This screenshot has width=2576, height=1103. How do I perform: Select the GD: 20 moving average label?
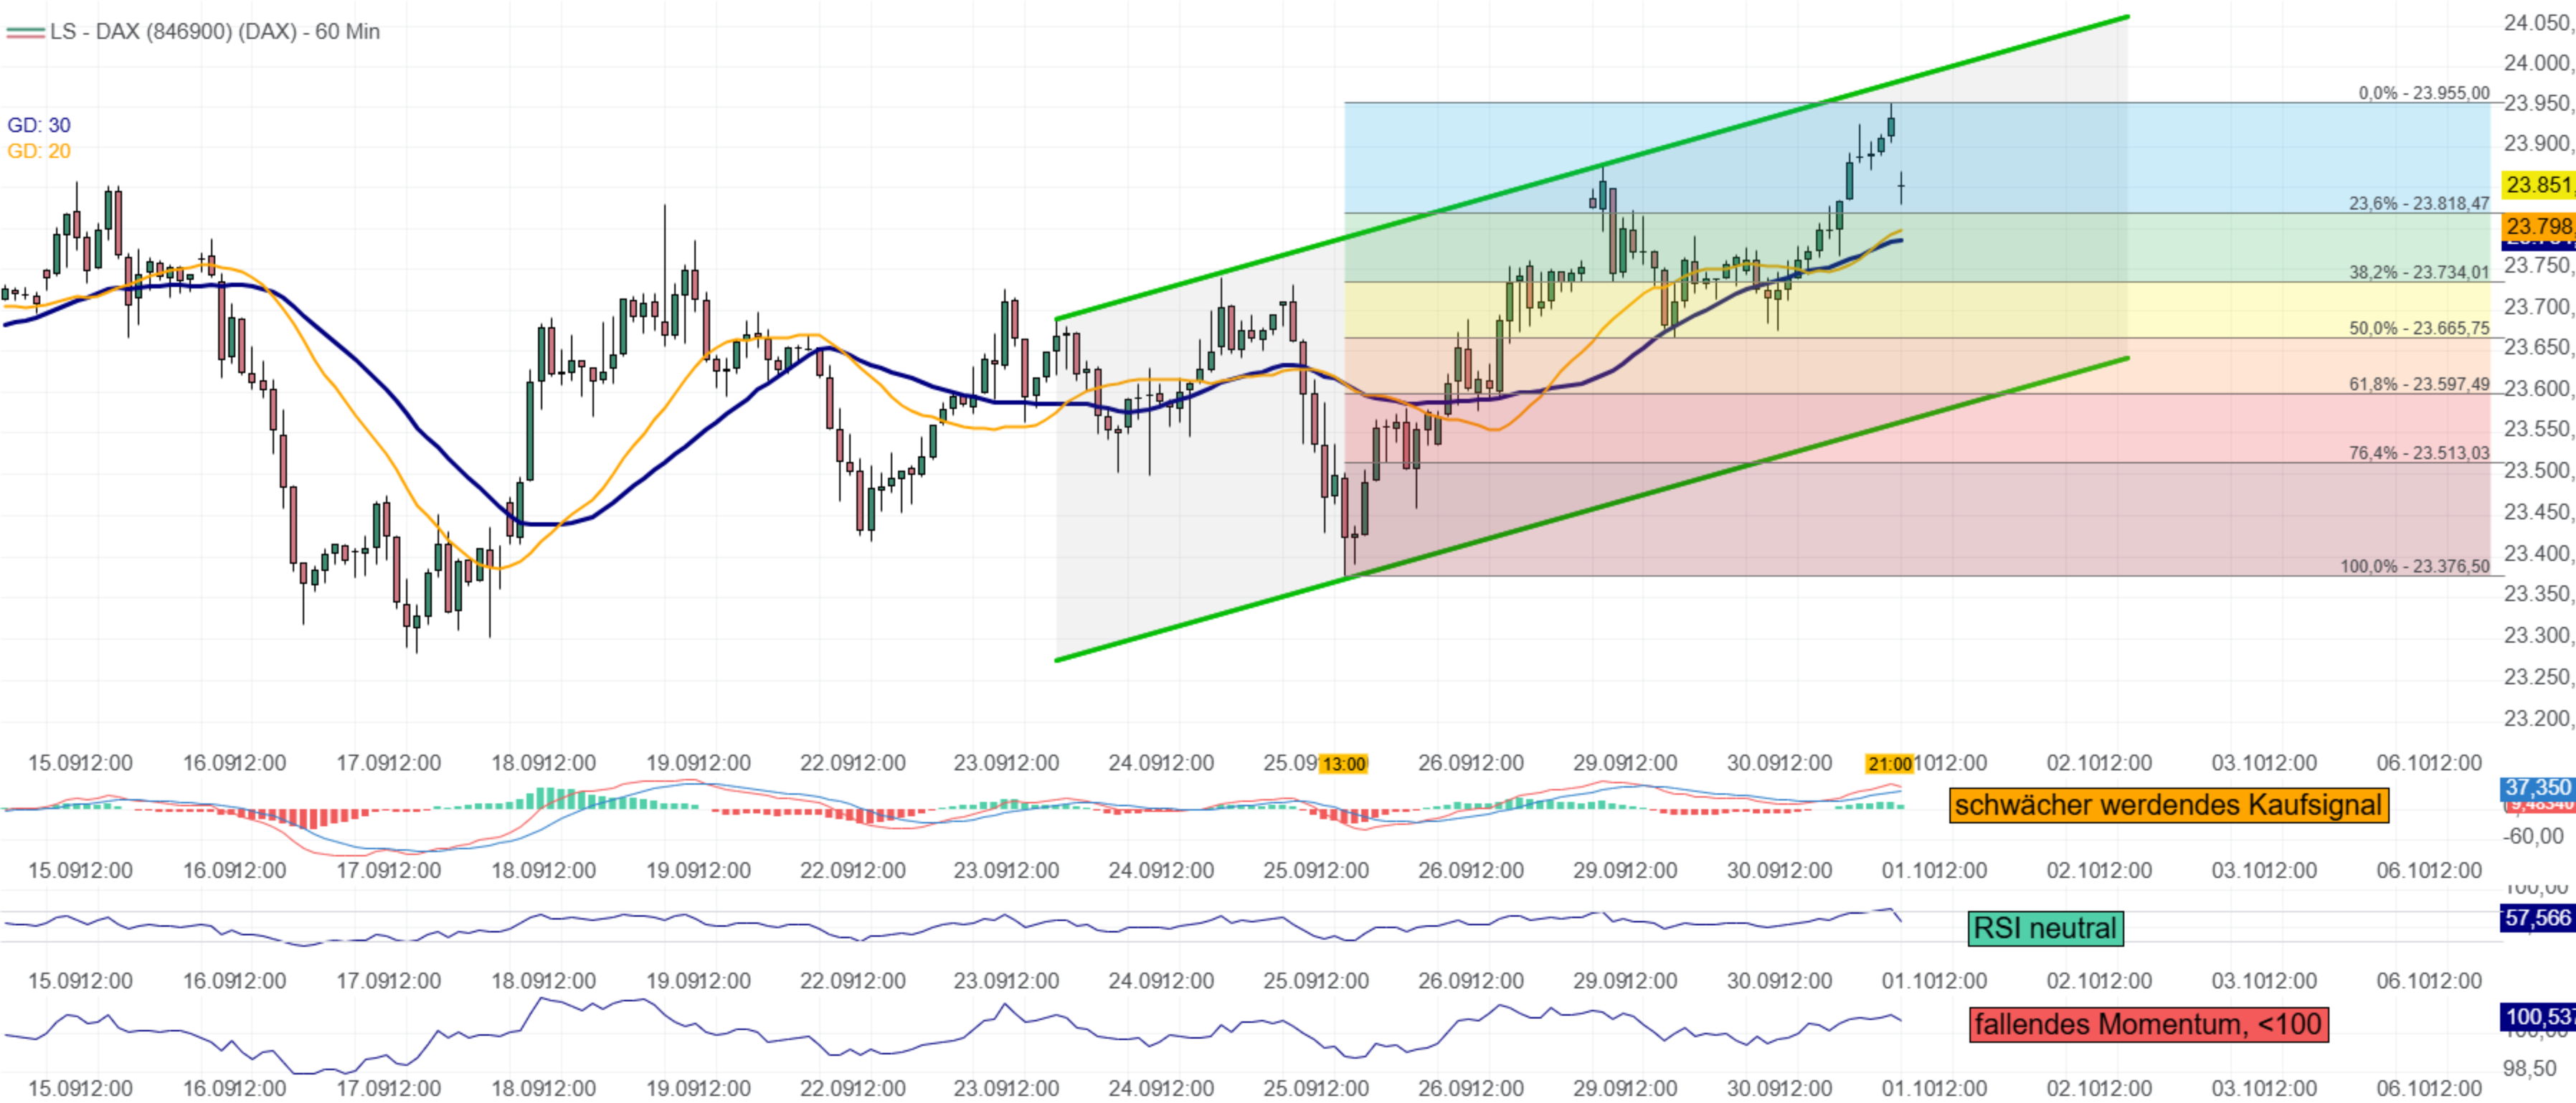(x=39, y=151)
